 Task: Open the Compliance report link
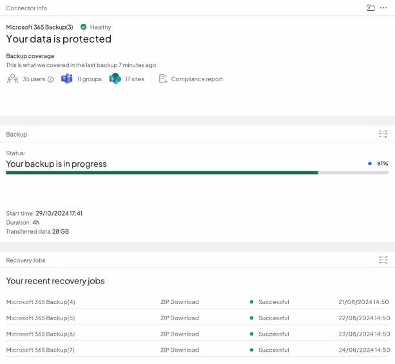click(197, 79)
